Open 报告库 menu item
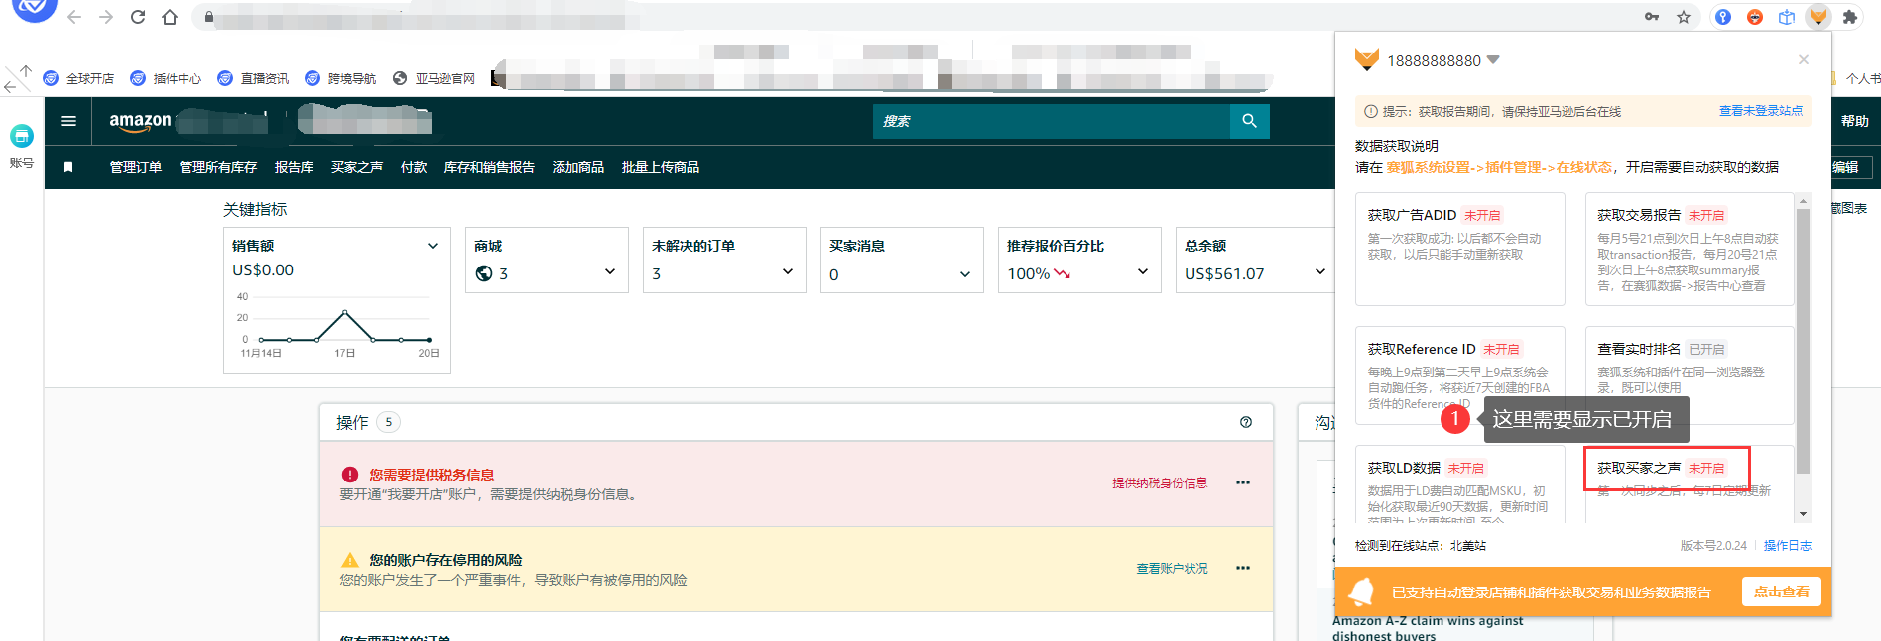Image resolution: width=1881 pixels, height=641 pixels. [294, 167]
